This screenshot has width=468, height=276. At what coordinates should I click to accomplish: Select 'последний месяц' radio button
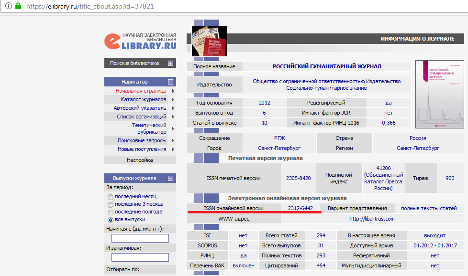click(x=111, y=197)
